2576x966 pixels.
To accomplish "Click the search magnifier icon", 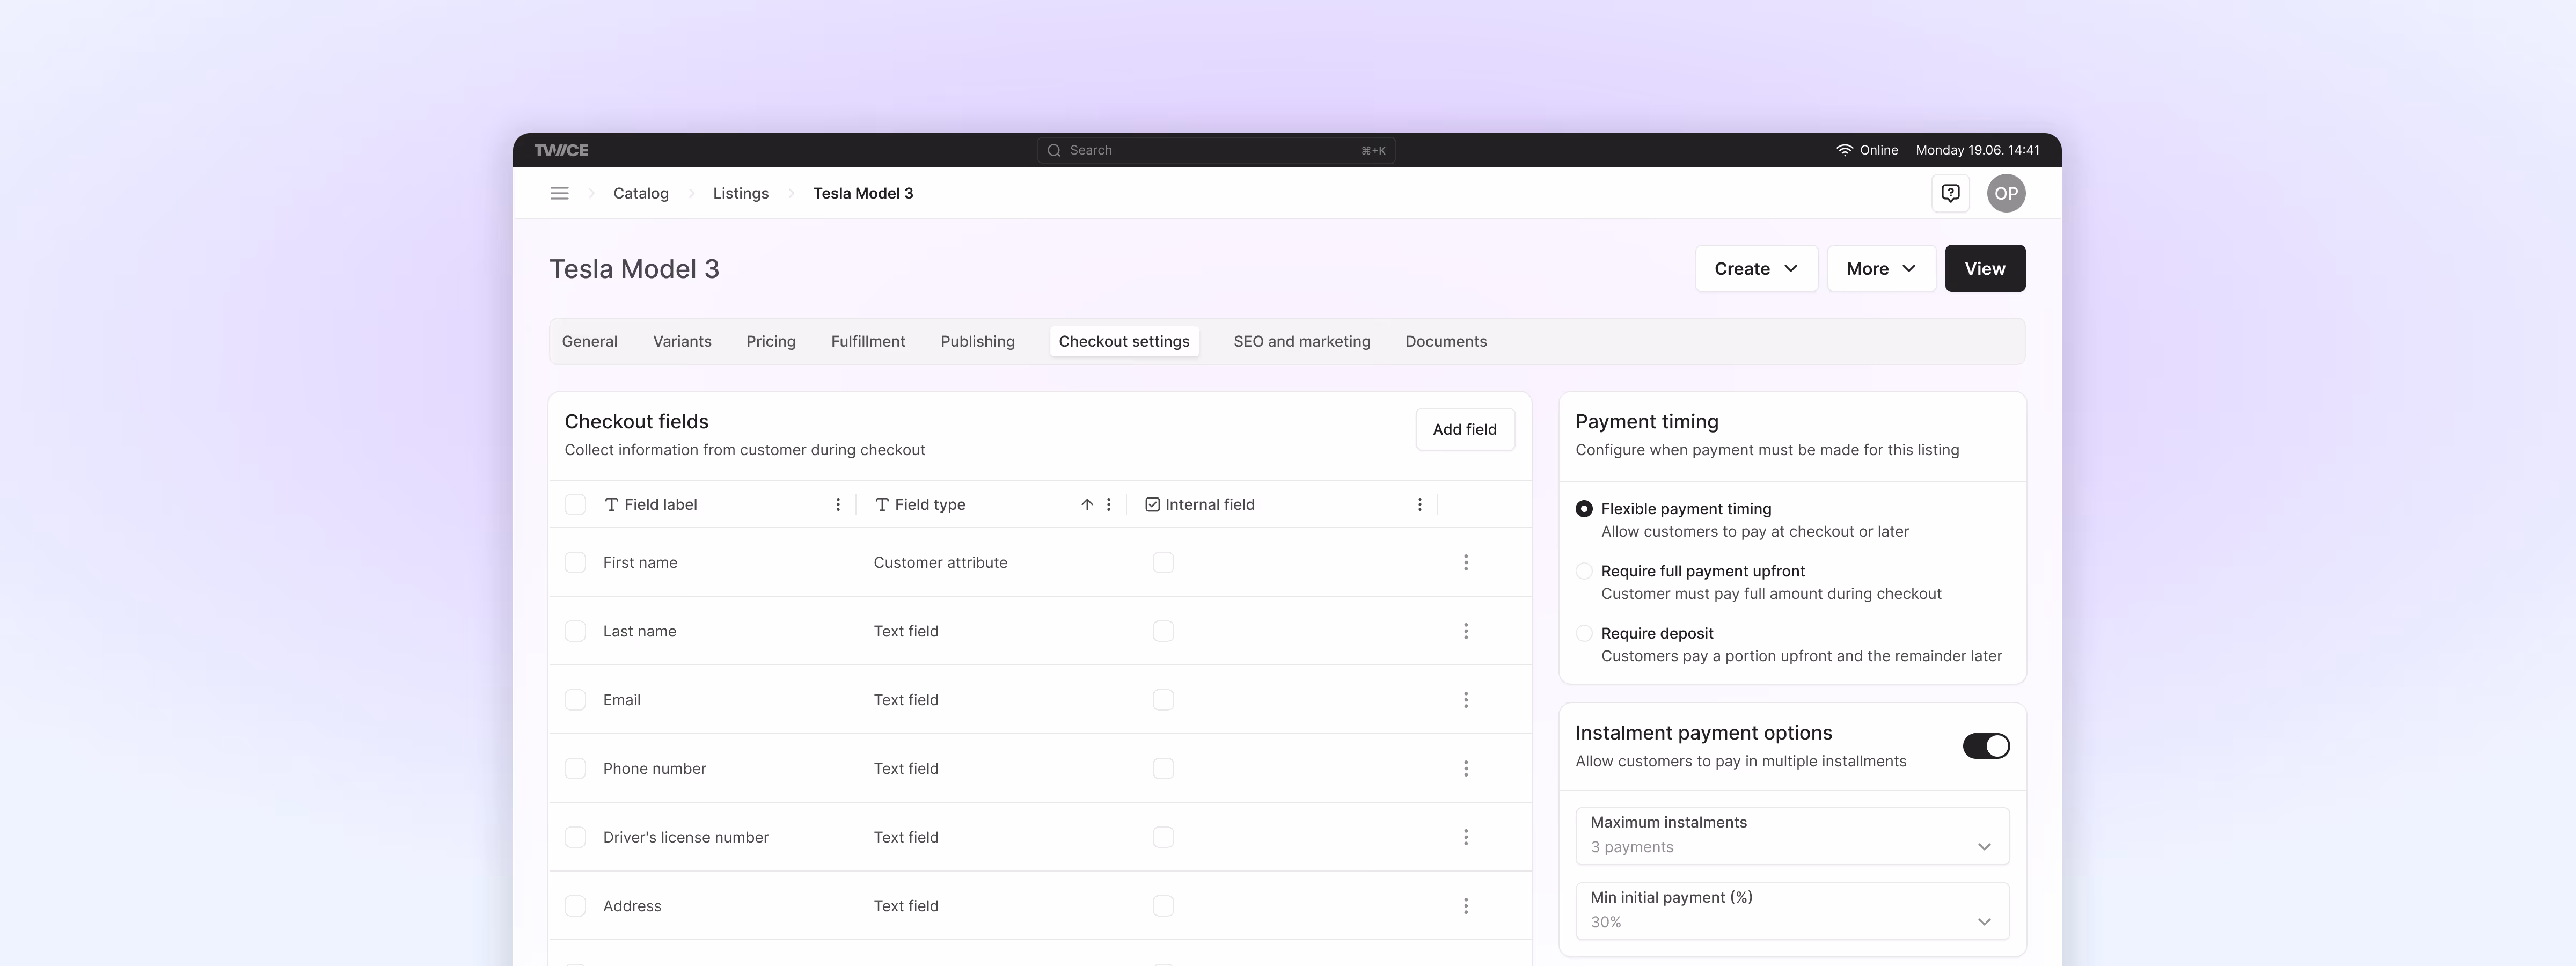I will [1054, 150].
